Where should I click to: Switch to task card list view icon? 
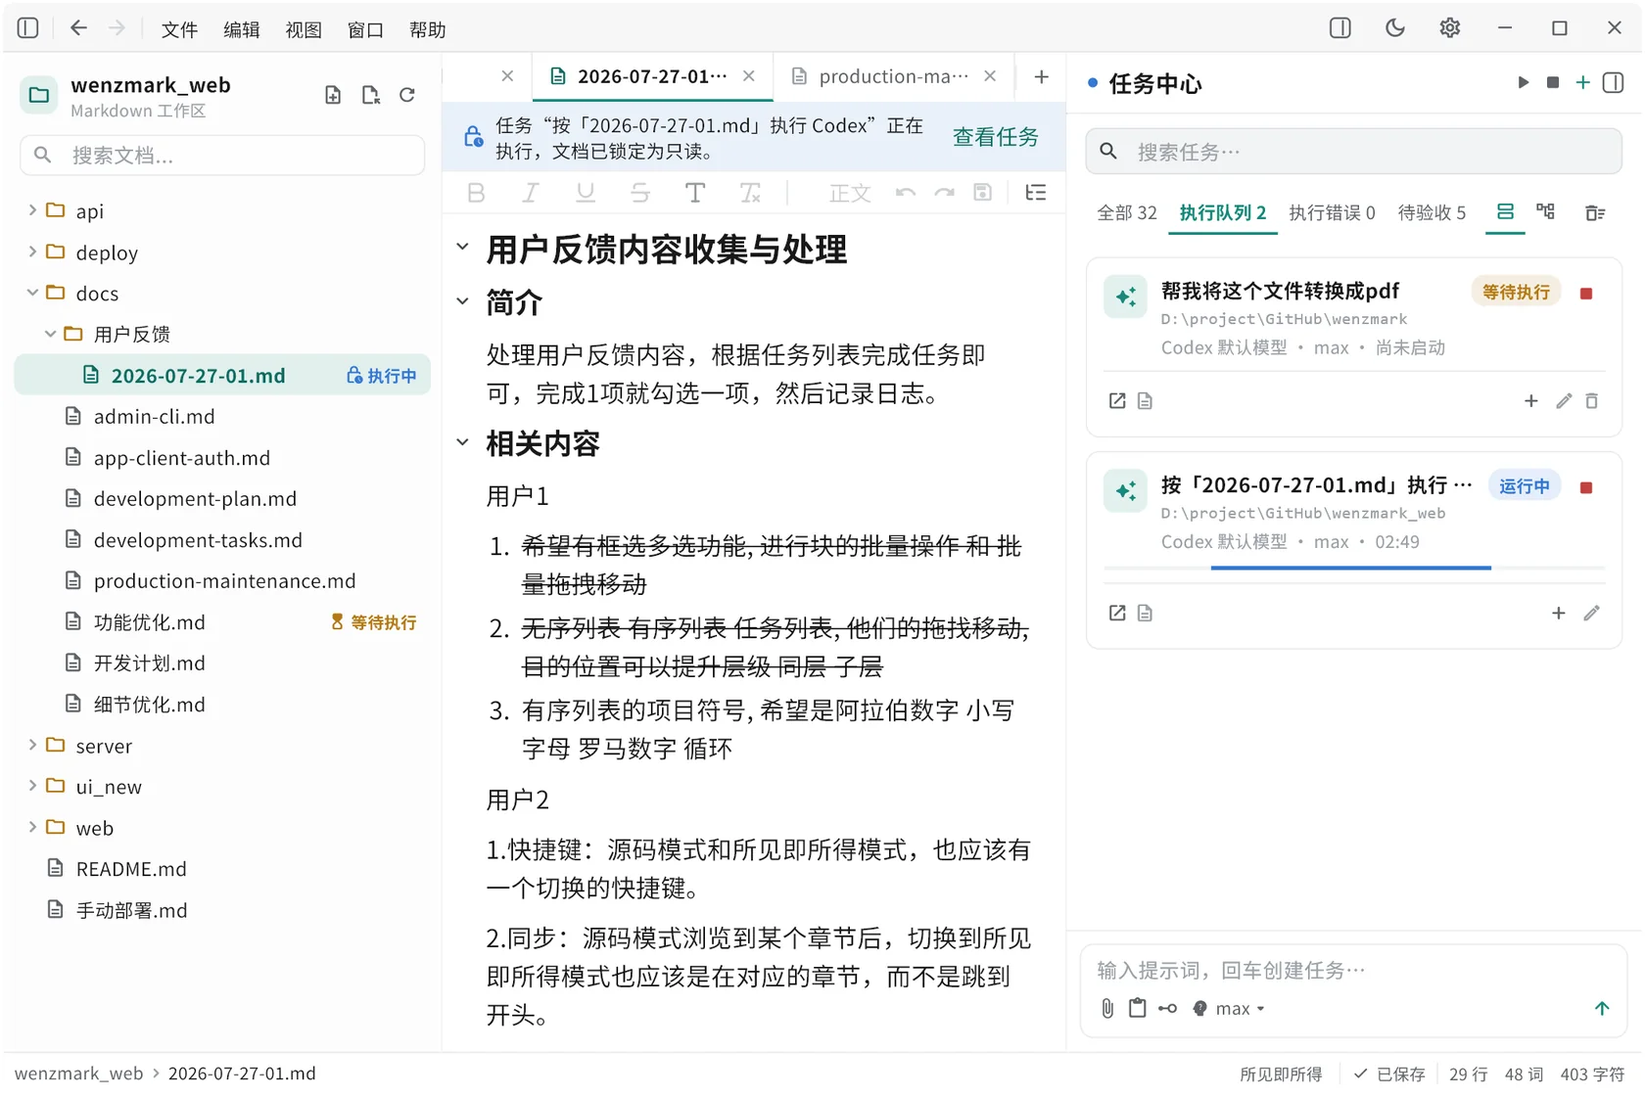(1505, 211)
